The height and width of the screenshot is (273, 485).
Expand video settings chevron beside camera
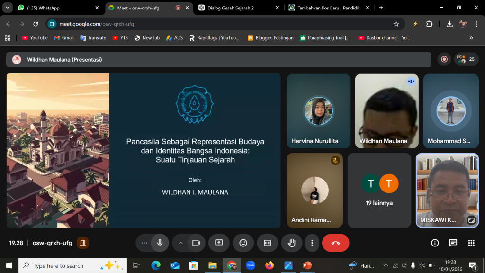180,243
